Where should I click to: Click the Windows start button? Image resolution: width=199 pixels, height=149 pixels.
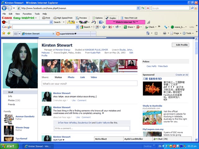pos(9,146)
